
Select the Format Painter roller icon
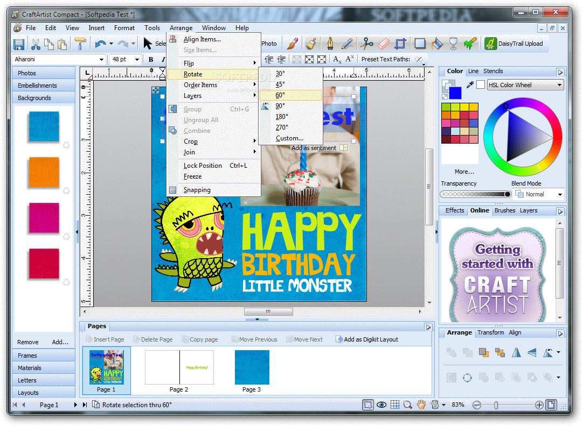pos(80,44)
